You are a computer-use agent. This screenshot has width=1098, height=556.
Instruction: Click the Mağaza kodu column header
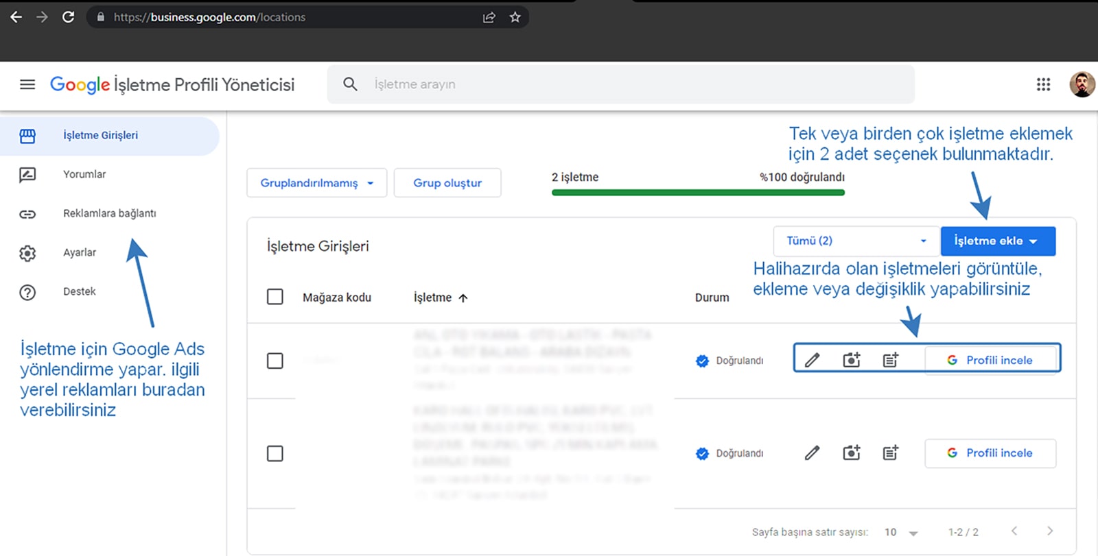[337, 298]
